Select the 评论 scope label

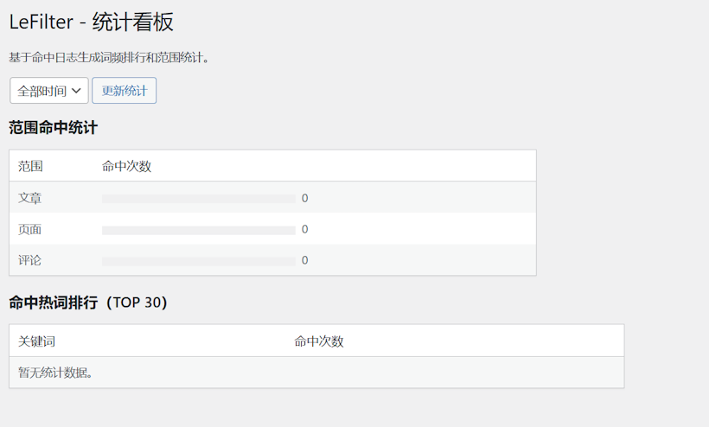click(x=30, y=260)
